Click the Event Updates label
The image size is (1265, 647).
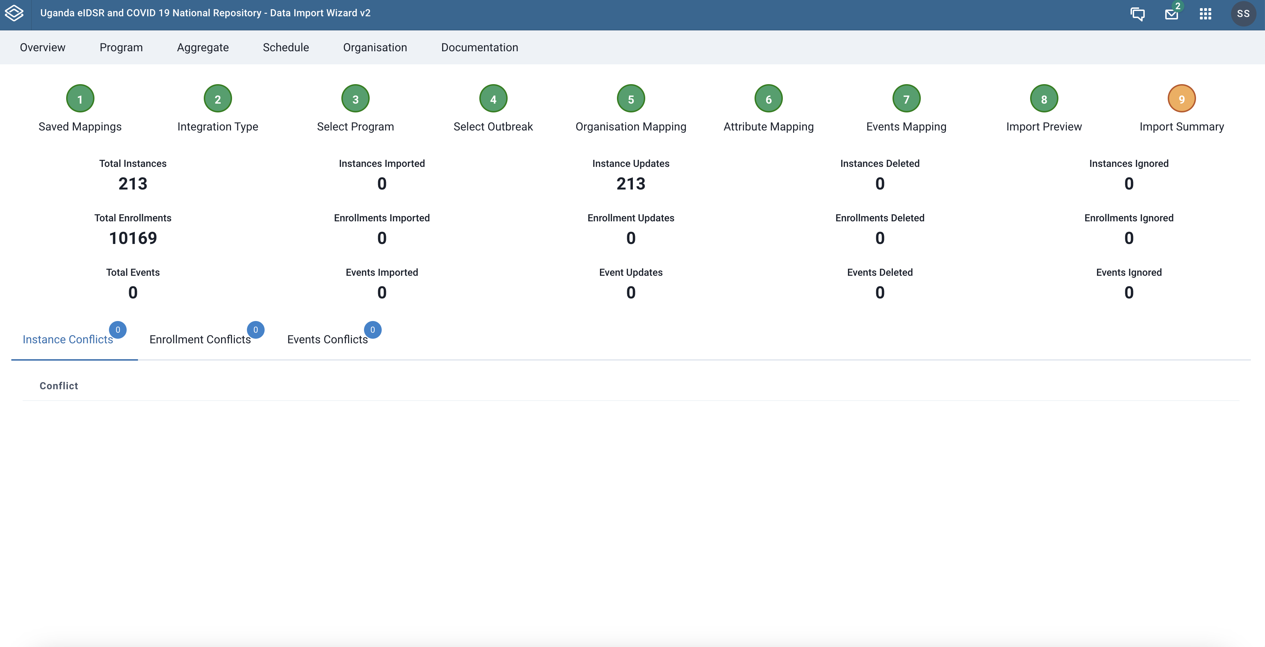(x=631, y=273)
